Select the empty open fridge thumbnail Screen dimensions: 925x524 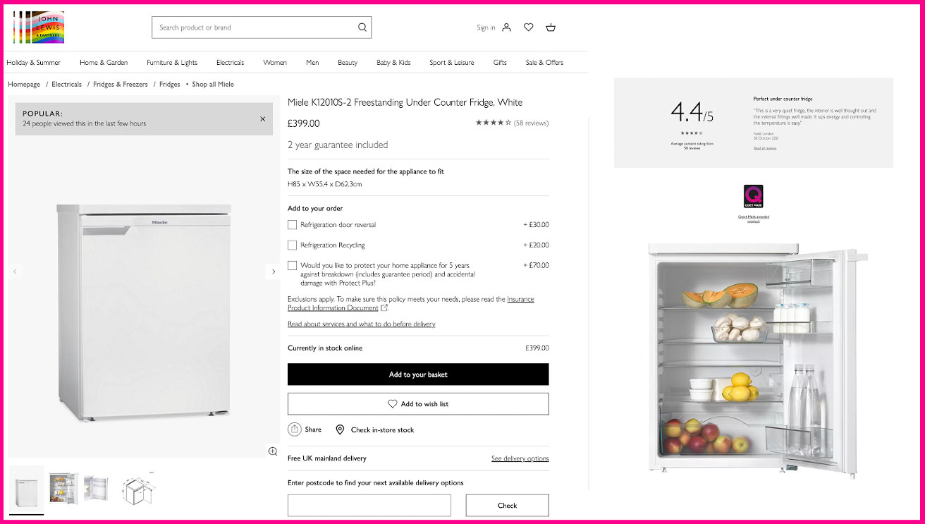click(x=97, y=488)
